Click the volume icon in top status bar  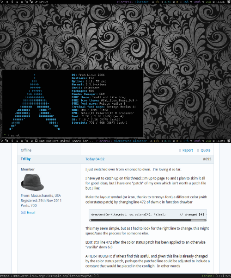tap(203, 2)
